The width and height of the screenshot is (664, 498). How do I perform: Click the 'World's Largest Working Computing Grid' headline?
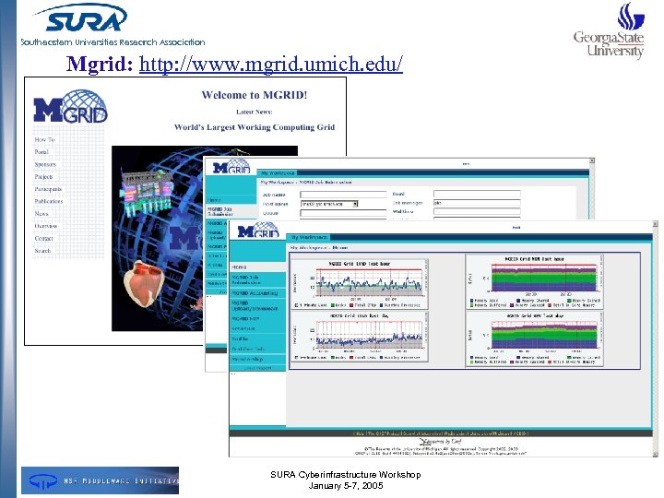point(255,127)
